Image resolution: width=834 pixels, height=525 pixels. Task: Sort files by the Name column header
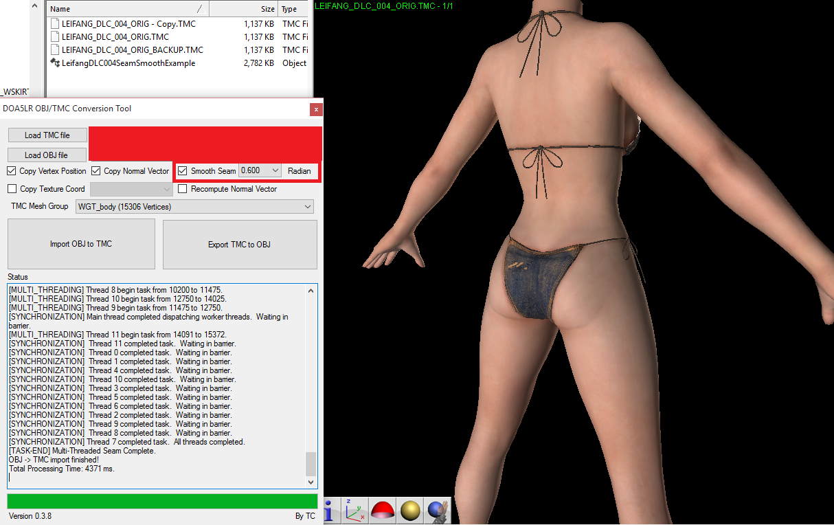point(124,9)
